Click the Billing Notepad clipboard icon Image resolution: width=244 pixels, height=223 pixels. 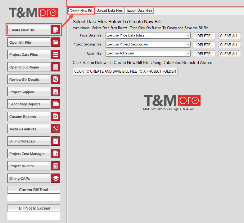(56, 141)
